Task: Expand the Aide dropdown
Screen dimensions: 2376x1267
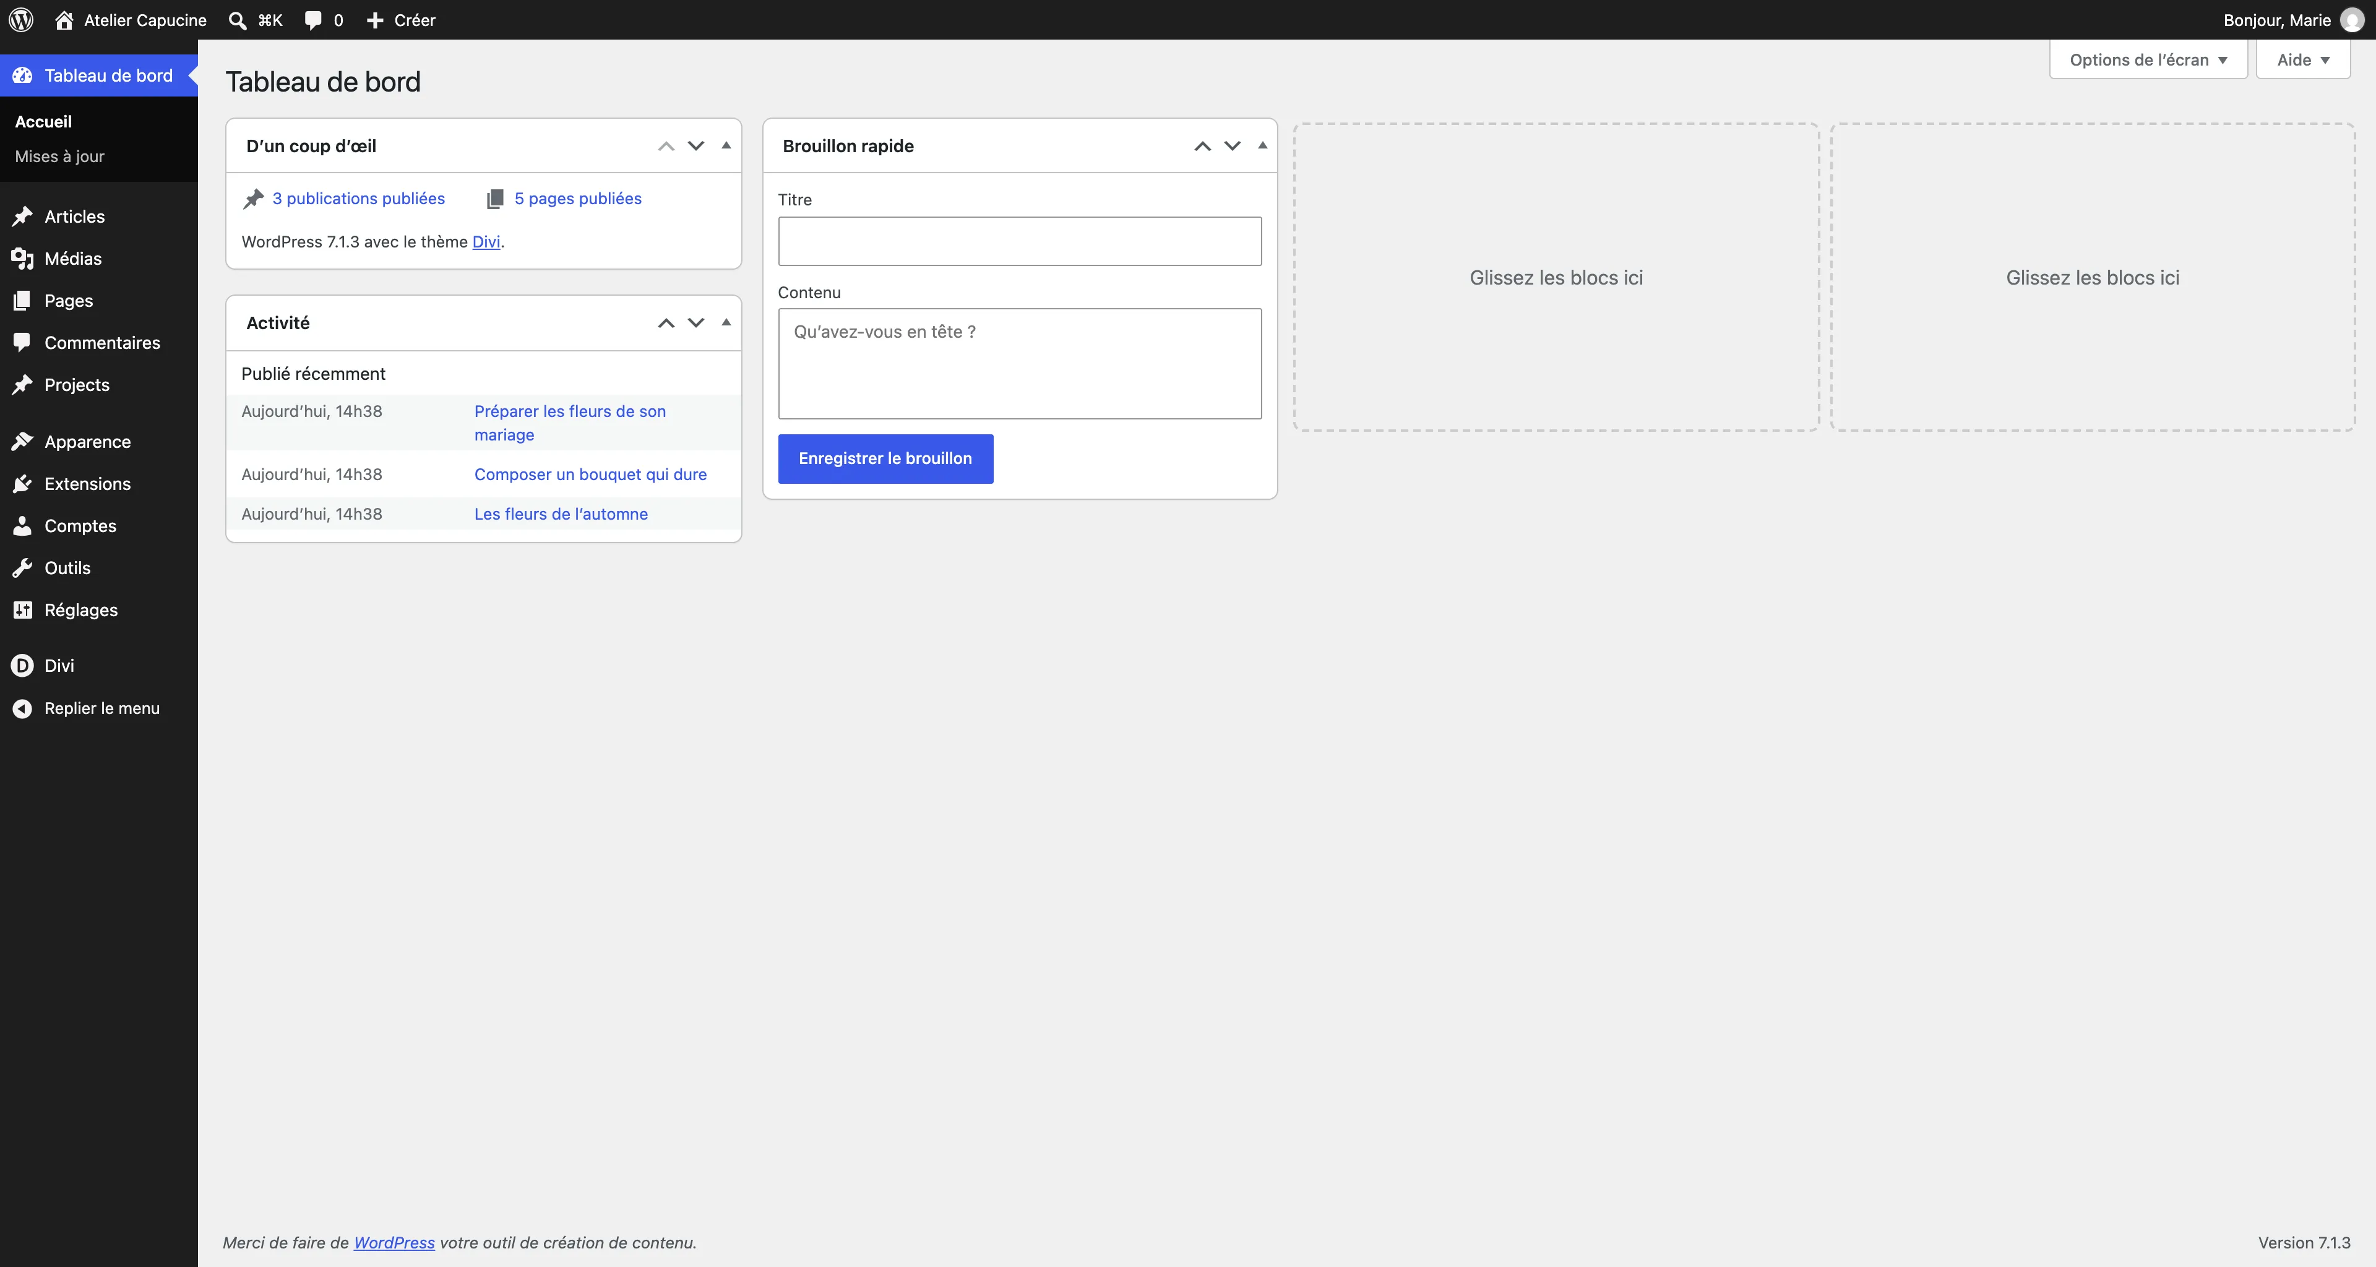Action: coord(2303,60)
